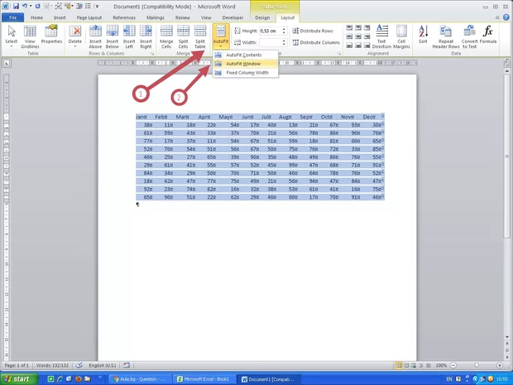Switch to the Review tab
Screen dimensions: 513x385
[183, 17]
